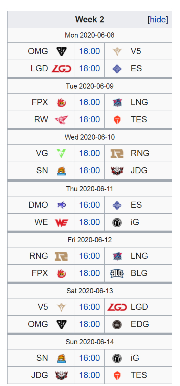
Task: Open the 16:00 FPX vs LNG time link
Action: 89,102
